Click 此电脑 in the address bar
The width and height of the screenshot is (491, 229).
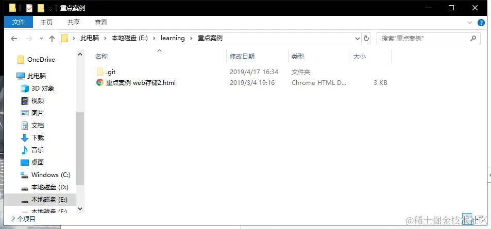click(x=90, y=38)
